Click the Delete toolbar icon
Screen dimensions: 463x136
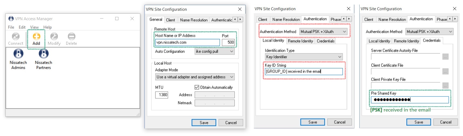71,39
